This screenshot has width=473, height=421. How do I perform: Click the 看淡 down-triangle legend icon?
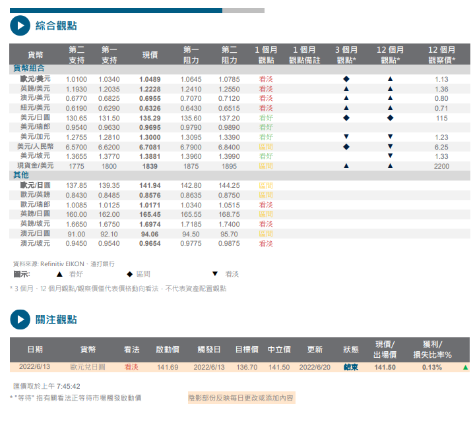click(x=214, y=274)
